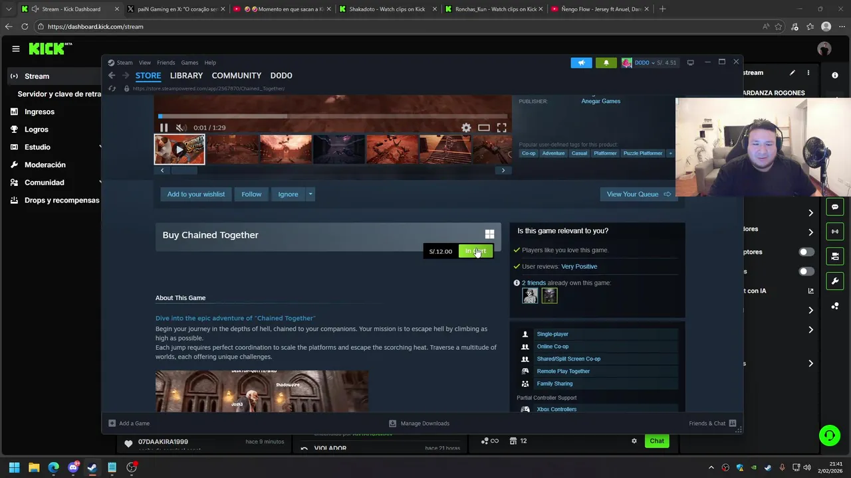Pause the Chained Together trailer
The image size is (851, 478).
coord(164,127)
